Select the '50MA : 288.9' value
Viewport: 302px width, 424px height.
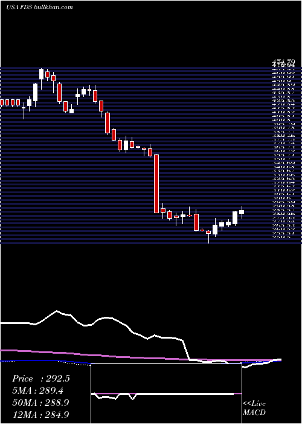pos(40,403)
